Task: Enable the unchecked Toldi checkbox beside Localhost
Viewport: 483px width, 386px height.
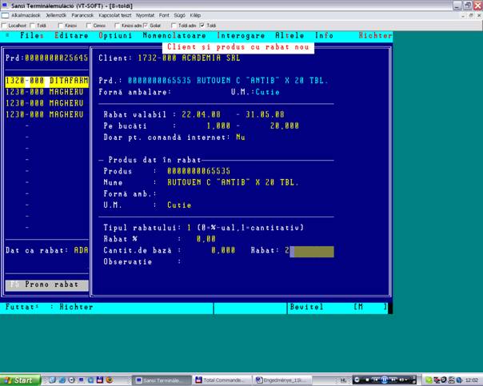Action: coord(32,26)
